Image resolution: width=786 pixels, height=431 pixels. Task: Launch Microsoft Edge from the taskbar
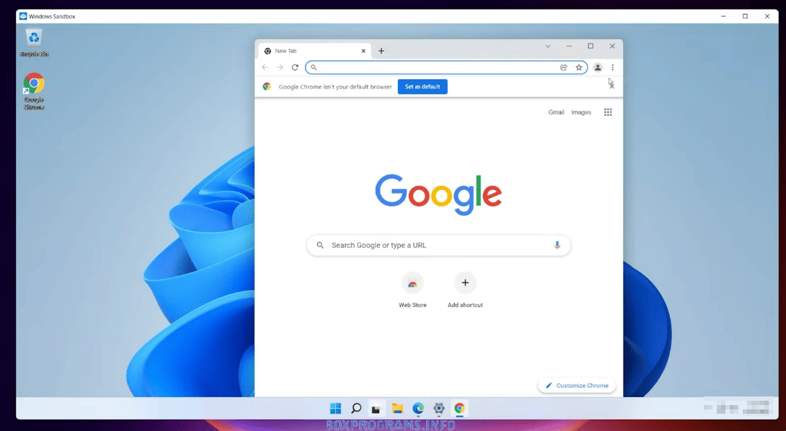tap(418, 409)
